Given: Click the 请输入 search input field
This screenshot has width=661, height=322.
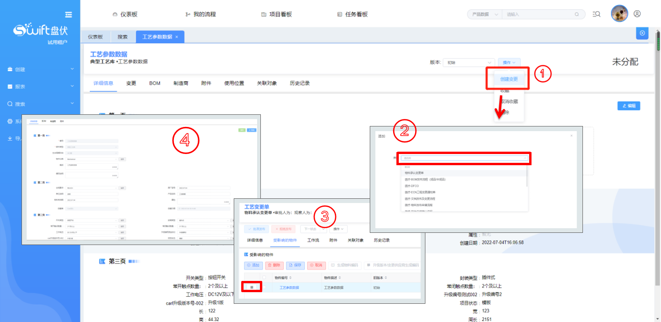Looking at the screenshot, I should click(x=538, y=14).
